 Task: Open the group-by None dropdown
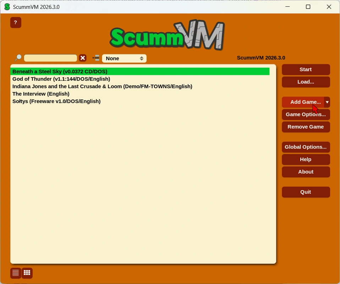(x=124, y=58)
